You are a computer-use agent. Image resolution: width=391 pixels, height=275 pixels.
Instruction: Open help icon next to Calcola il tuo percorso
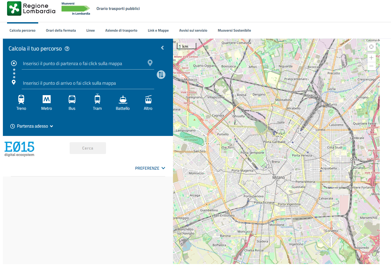point(67,49)
